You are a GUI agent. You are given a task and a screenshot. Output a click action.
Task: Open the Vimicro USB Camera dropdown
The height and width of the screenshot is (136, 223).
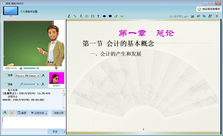coord(27,76)
